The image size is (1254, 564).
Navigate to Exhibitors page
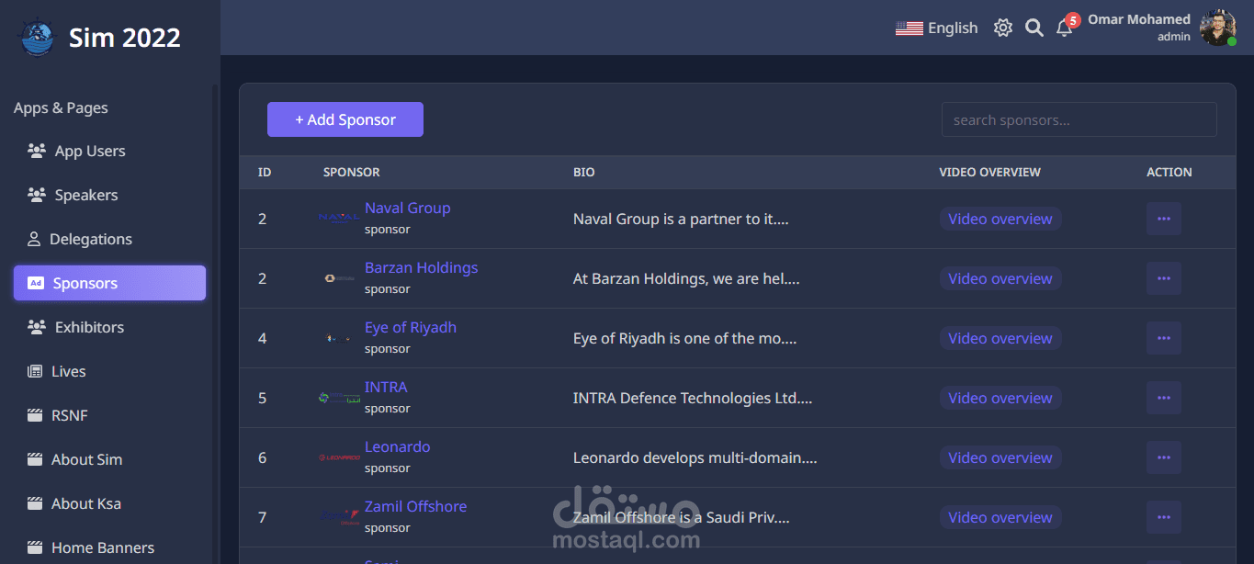pos(109,327)
